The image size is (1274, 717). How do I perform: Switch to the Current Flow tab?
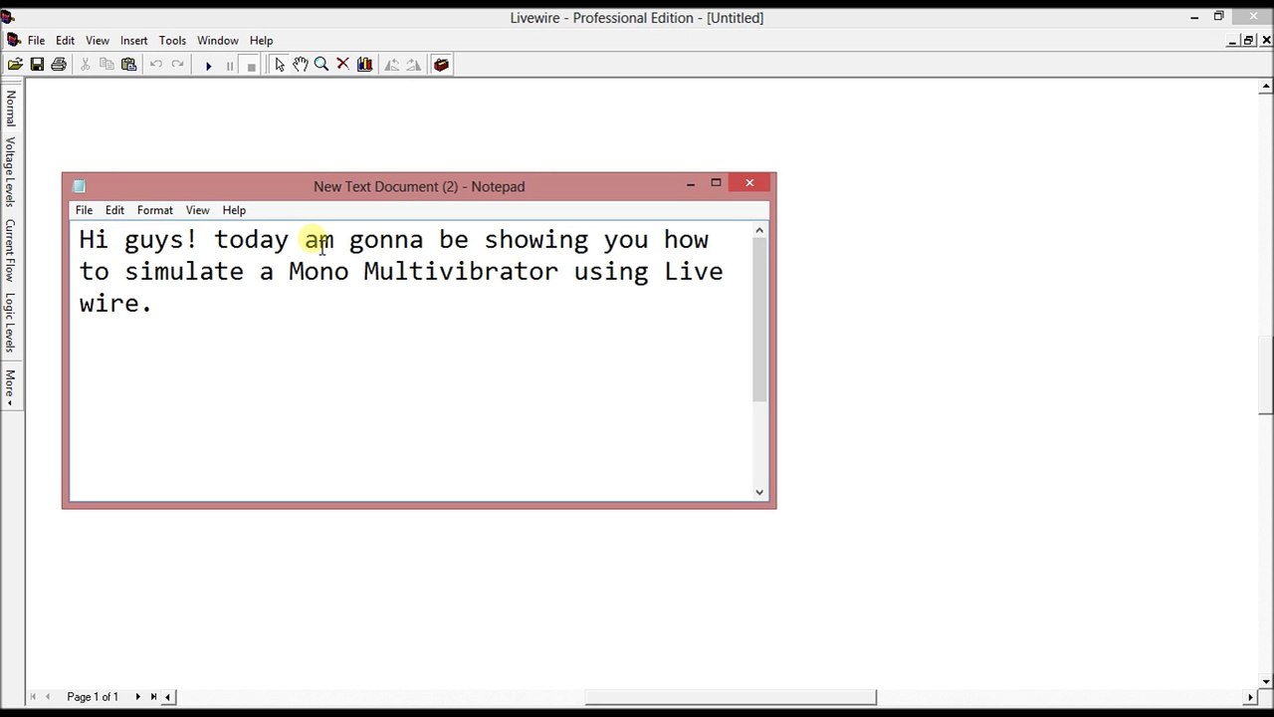click(11, 249)
